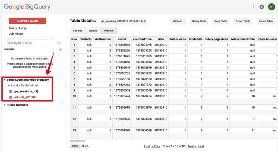Go to the Next page of rows
Viewport: 278px width, 151px height.
click(x=192, y=146)
